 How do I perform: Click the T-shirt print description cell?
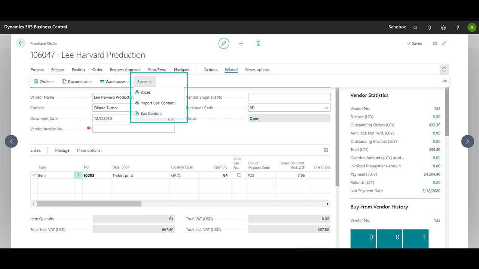[140, 175]
